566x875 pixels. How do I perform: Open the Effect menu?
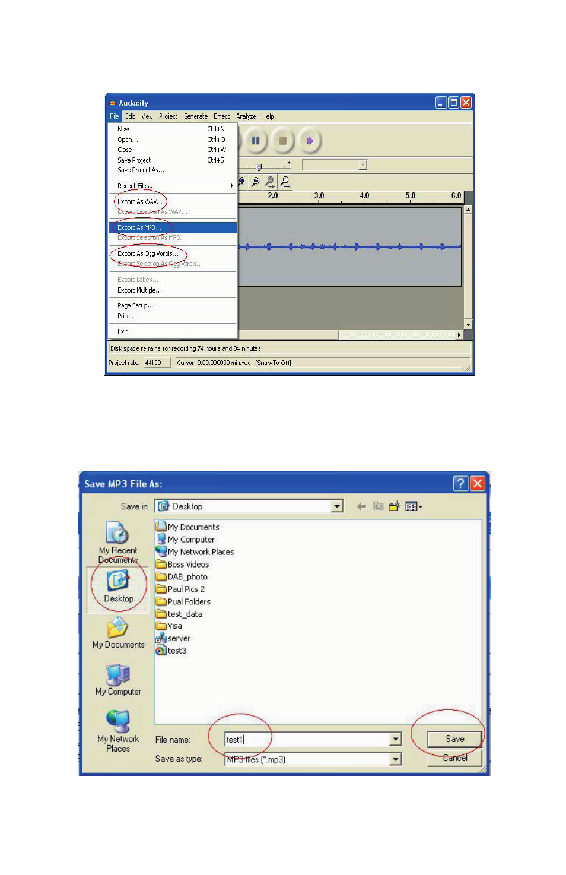[x=222, y=116]
